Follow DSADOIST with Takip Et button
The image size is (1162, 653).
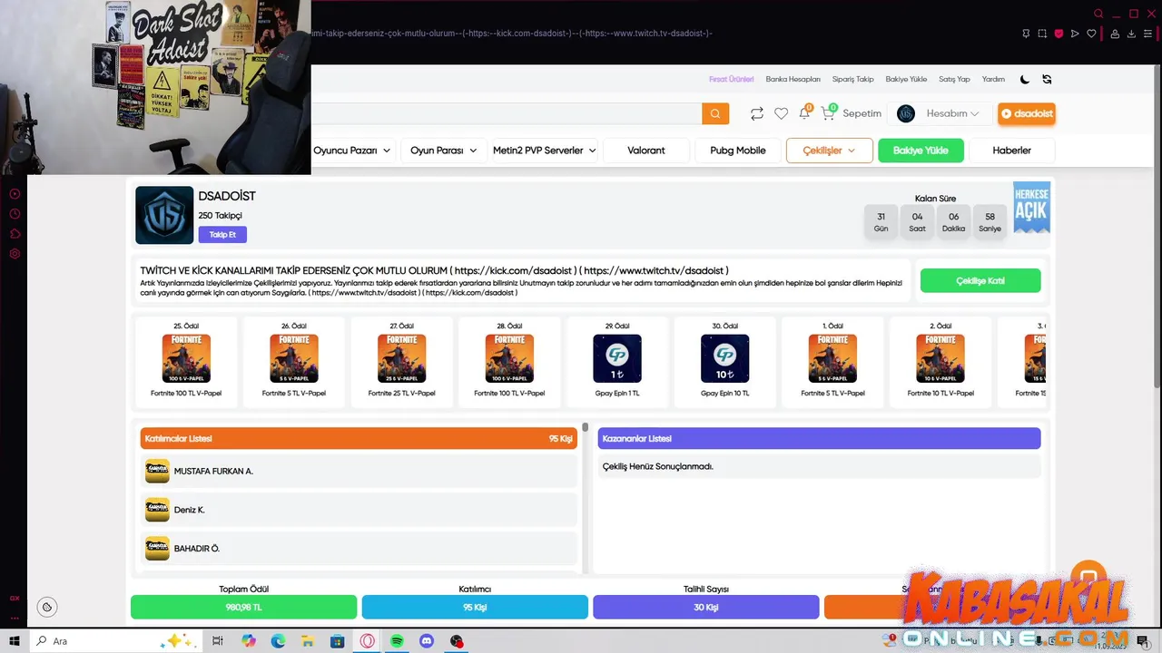(222, 235)
